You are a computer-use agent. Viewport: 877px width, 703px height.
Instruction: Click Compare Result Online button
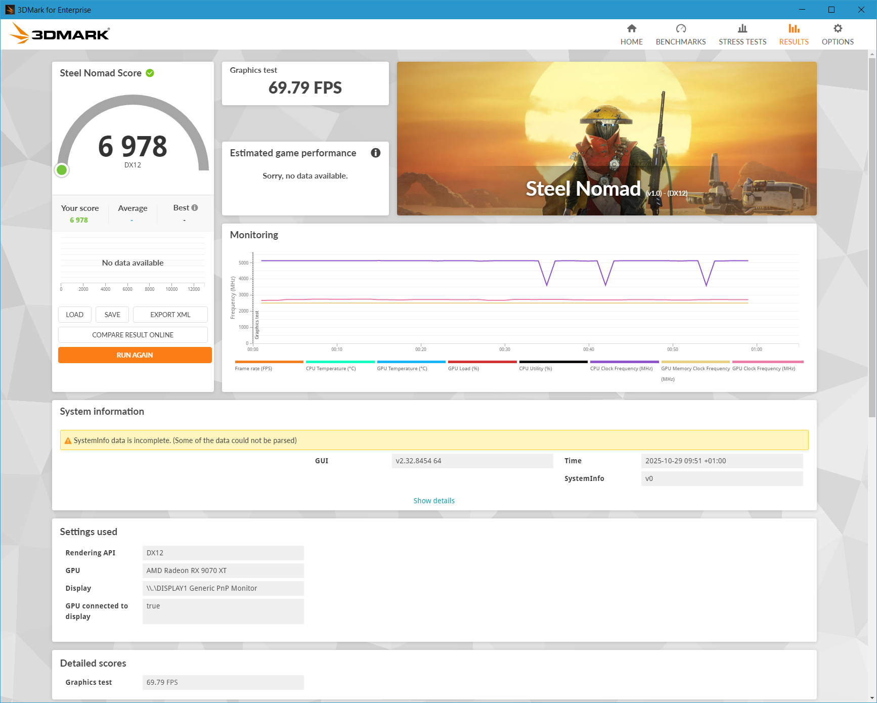(133, 335)
